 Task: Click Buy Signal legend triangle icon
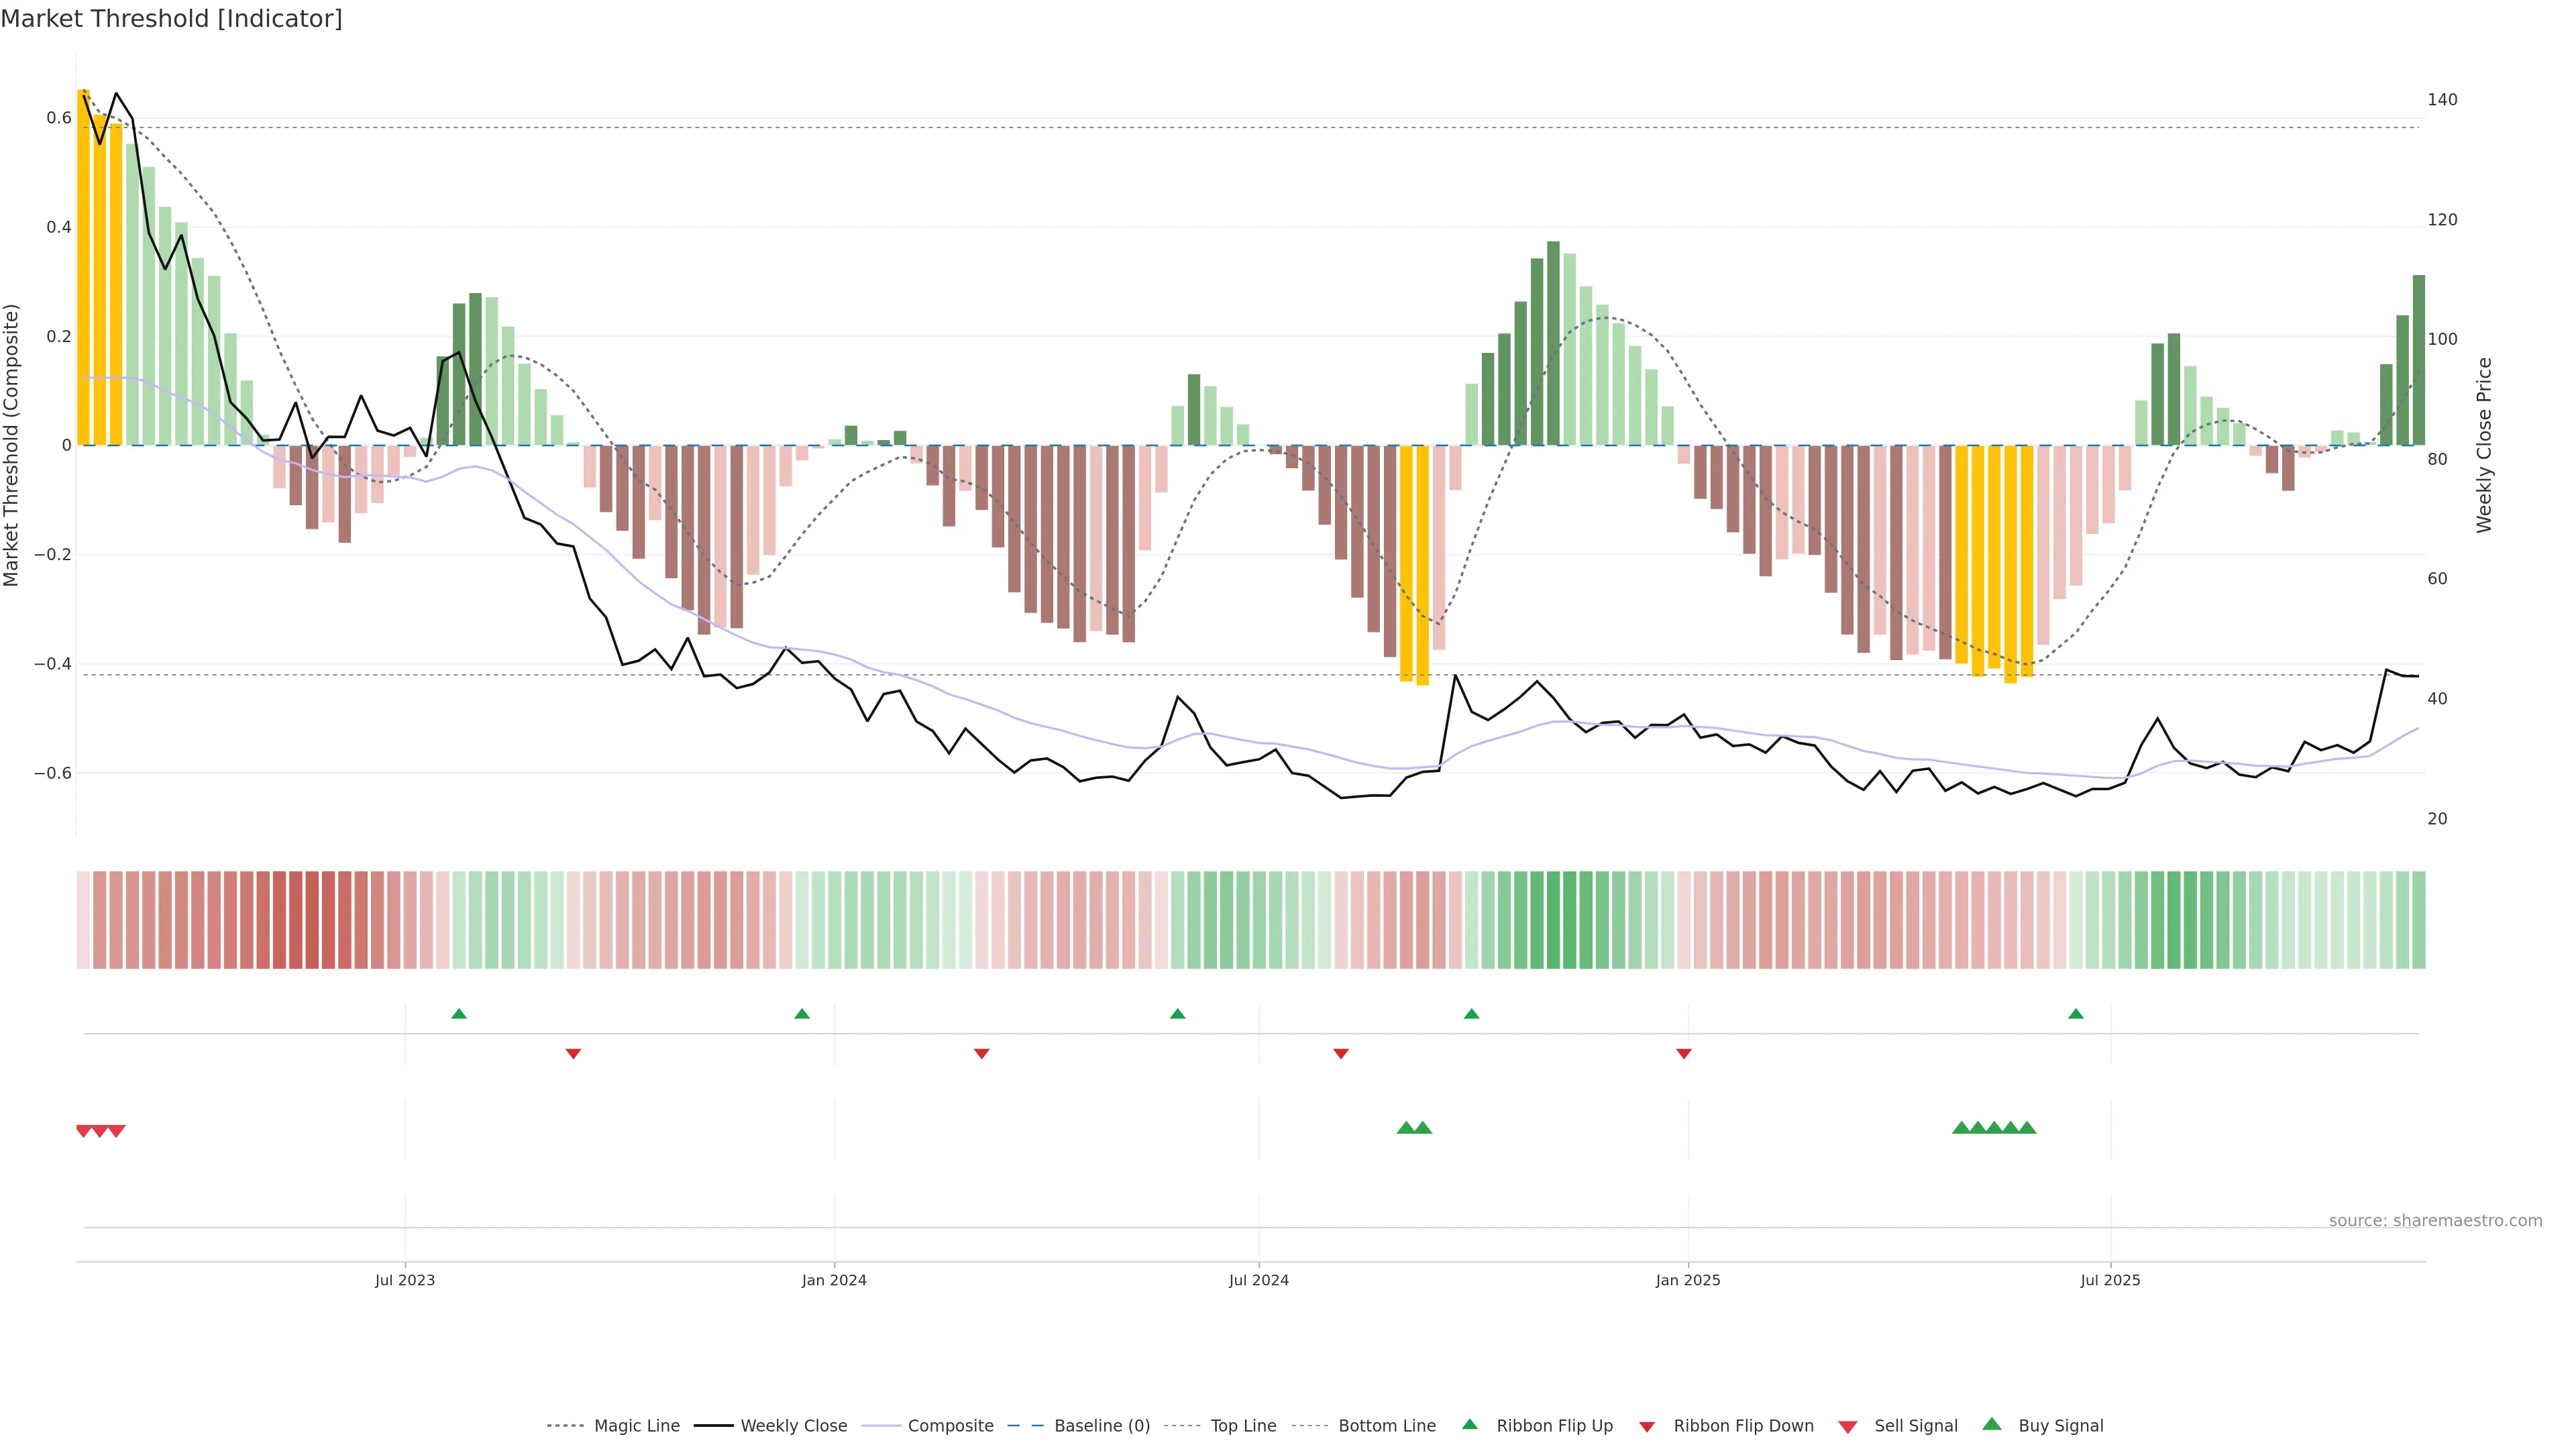[x=1992, y=1424]
